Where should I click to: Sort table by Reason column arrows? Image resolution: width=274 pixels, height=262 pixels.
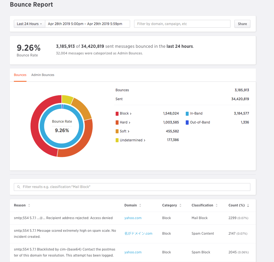click(x=29, y=206)
